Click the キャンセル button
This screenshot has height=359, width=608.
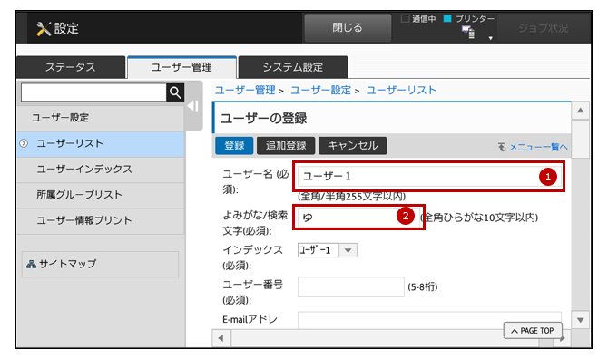click(x=352, y=146)
